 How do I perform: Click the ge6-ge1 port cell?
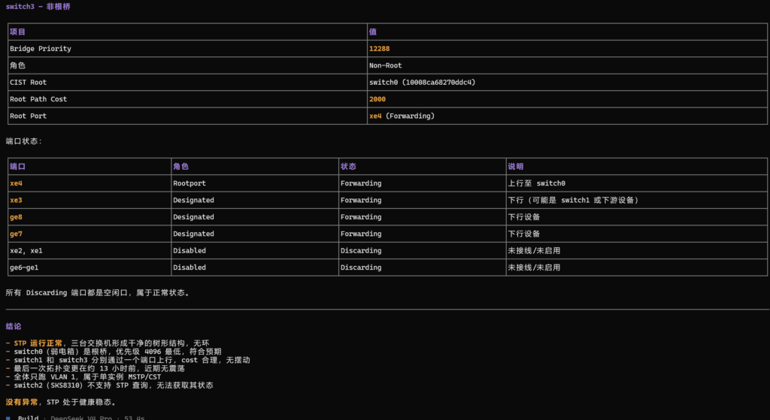coord(89,267)
